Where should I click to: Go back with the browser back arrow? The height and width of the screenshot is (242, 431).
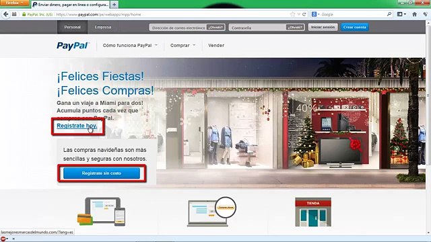(x=6, y=14)
